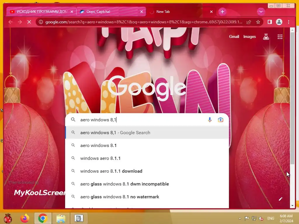Open the network status tray icon

[254, 218]
